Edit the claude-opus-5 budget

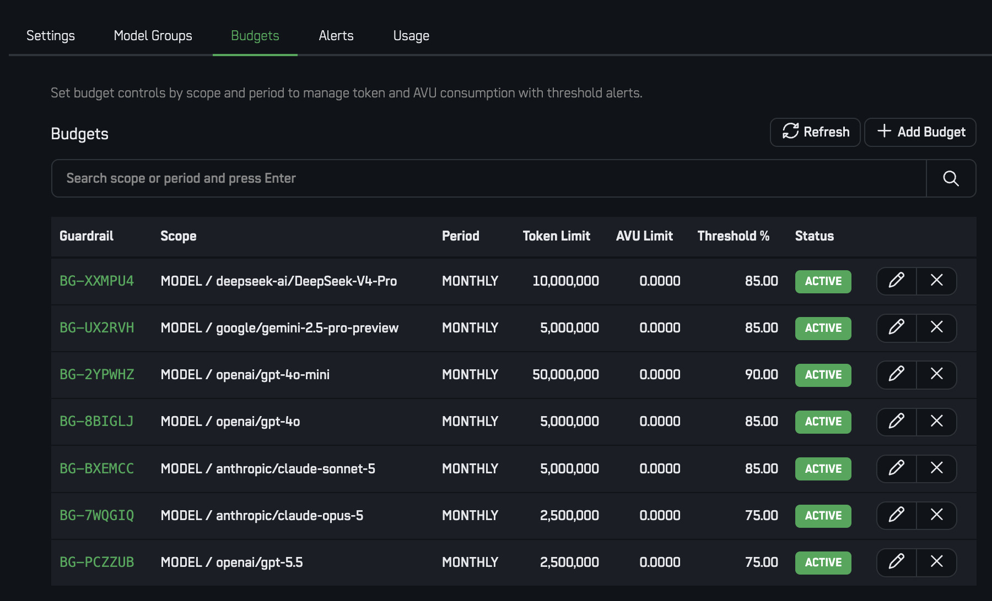897,516
